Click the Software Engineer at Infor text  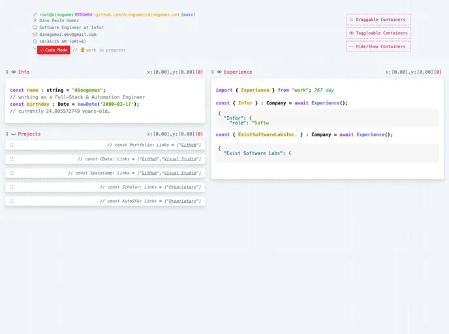point(71,27)
